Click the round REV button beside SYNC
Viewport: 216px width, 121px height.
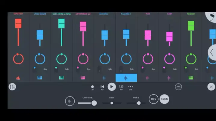coord(153,99)
